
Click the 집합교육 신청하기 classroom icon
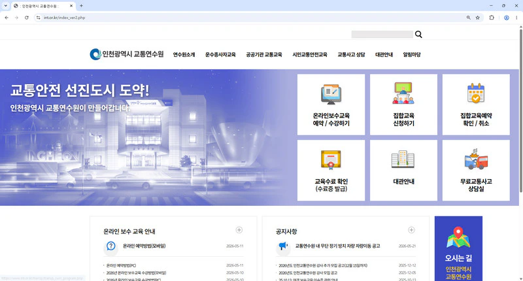click(x=403, y=93)
